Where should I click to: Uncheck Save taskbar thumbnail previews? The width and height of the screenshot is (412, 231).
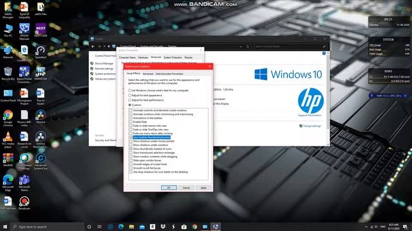point(131,137)
